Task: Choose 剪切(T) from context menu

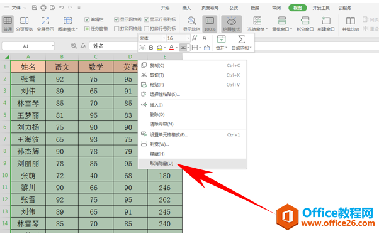Action: (192, 75)
